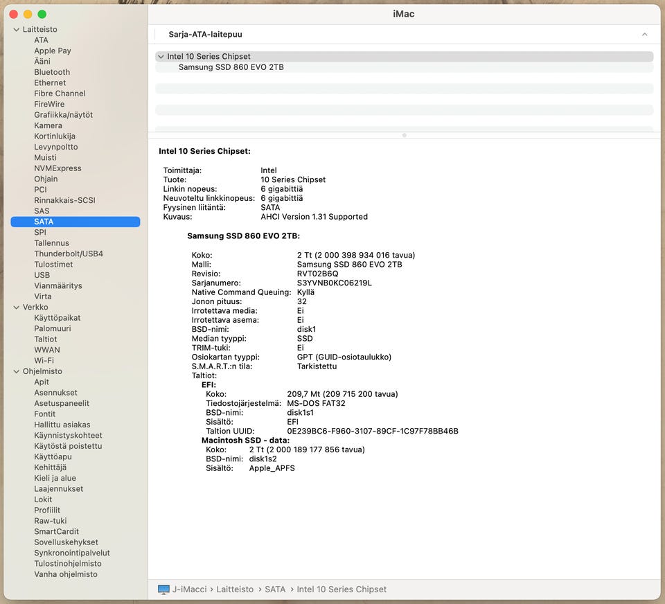
Task: Select Palomuuri in the sidebar
Action: (53, 328)
